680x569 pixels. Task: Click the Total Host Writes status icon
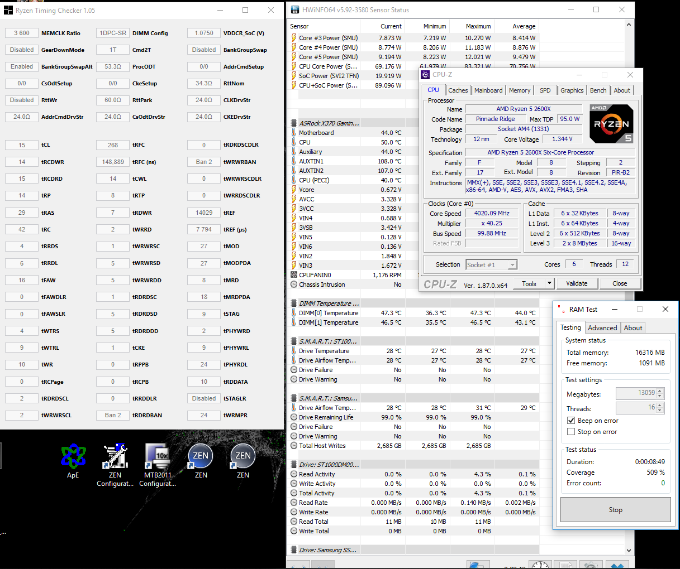pyautogui.click(x=294, y=446)
